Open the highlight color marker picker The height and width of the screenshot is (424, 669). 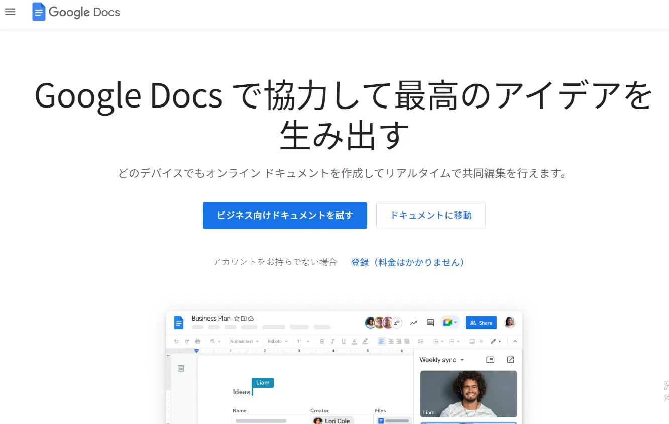click(365, 341)
